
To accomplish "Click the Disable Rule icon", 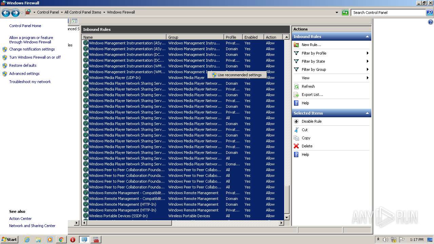I will pos(296,121).
